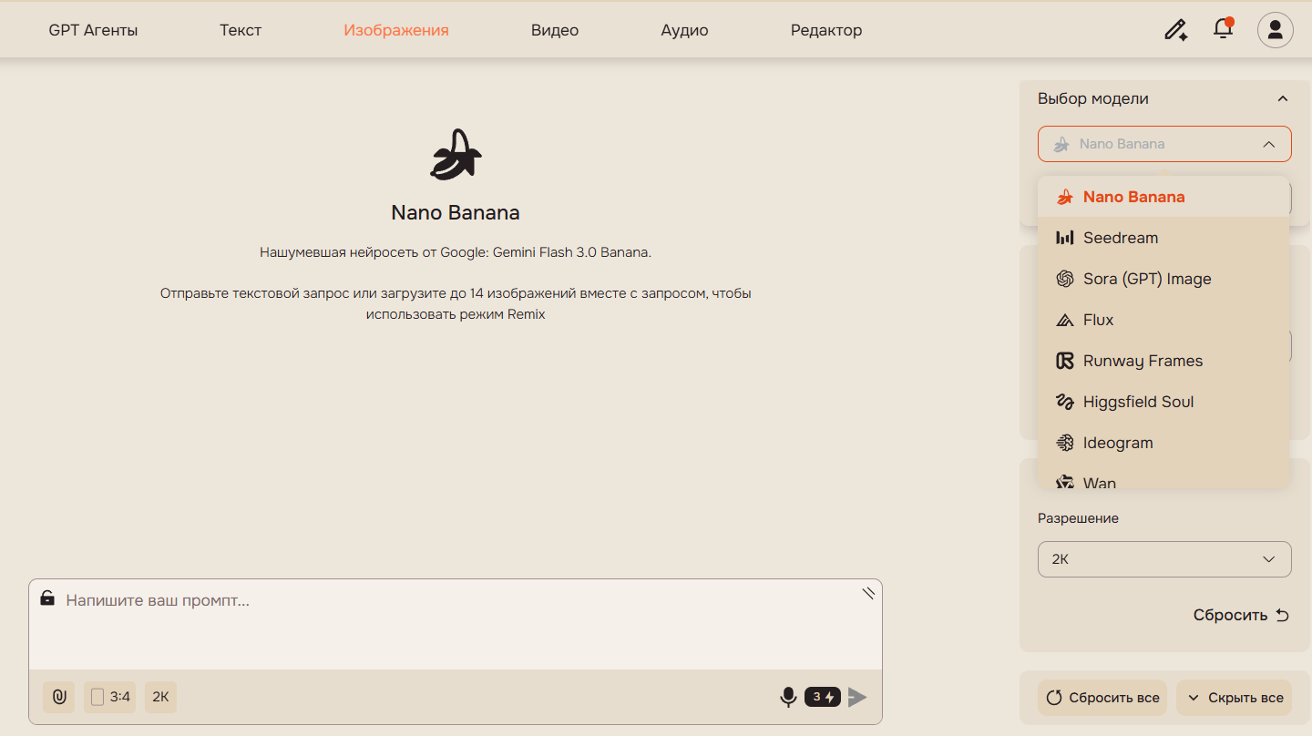Activate the microphone voice input icon
The image size is (1312, 736).
pyautogui.click(x=788, y=697)
